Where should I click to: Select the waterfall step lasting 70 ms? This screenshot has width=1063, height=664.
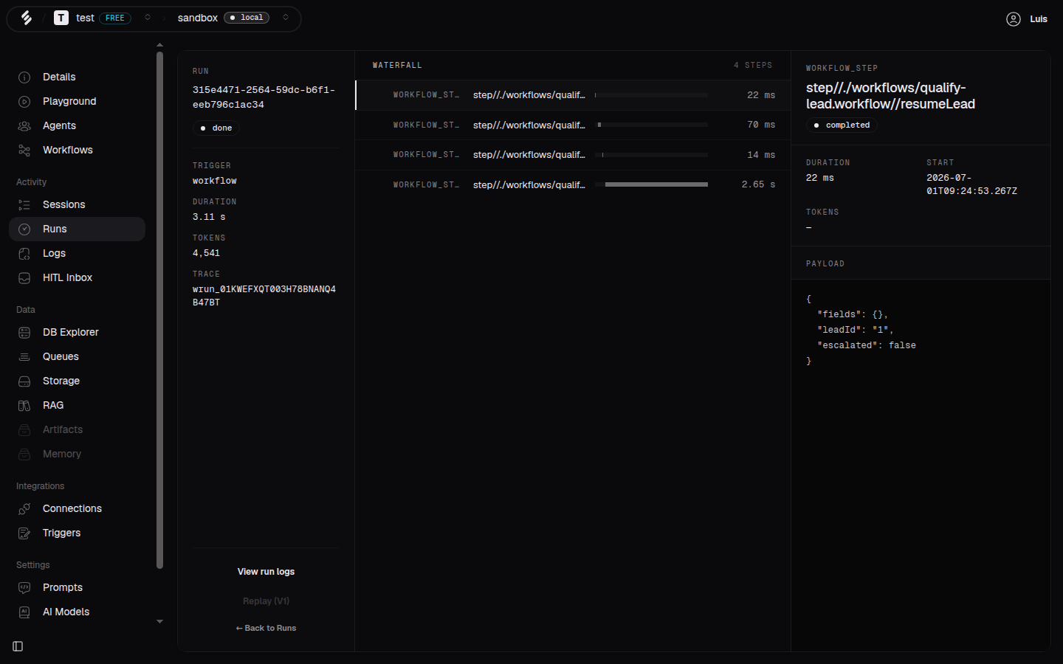(573, 125)
